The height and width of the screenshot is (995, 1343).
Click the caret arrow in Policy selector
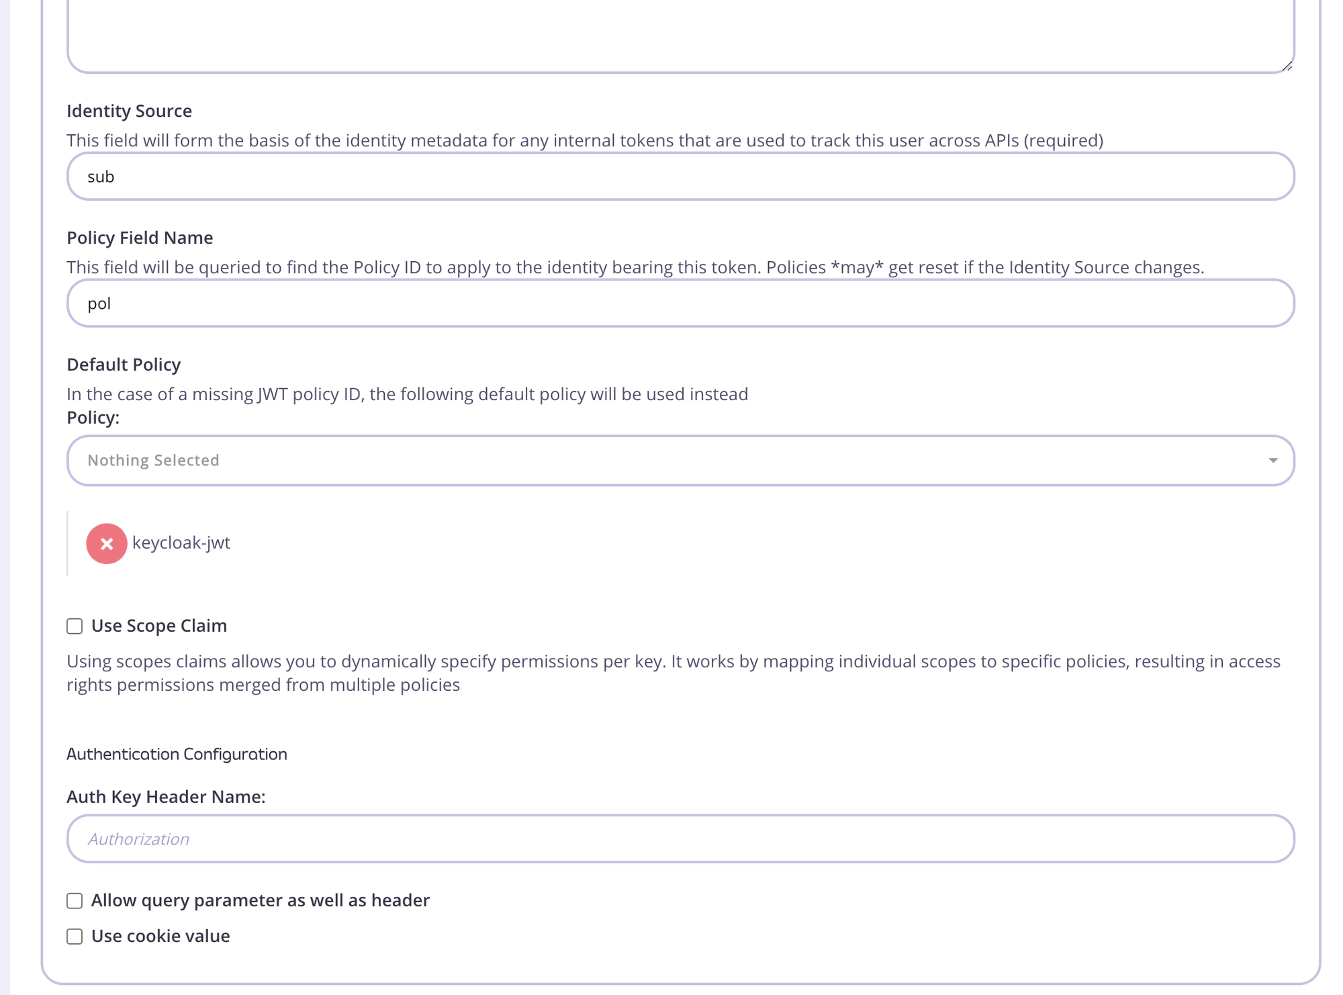(1272, 461)
